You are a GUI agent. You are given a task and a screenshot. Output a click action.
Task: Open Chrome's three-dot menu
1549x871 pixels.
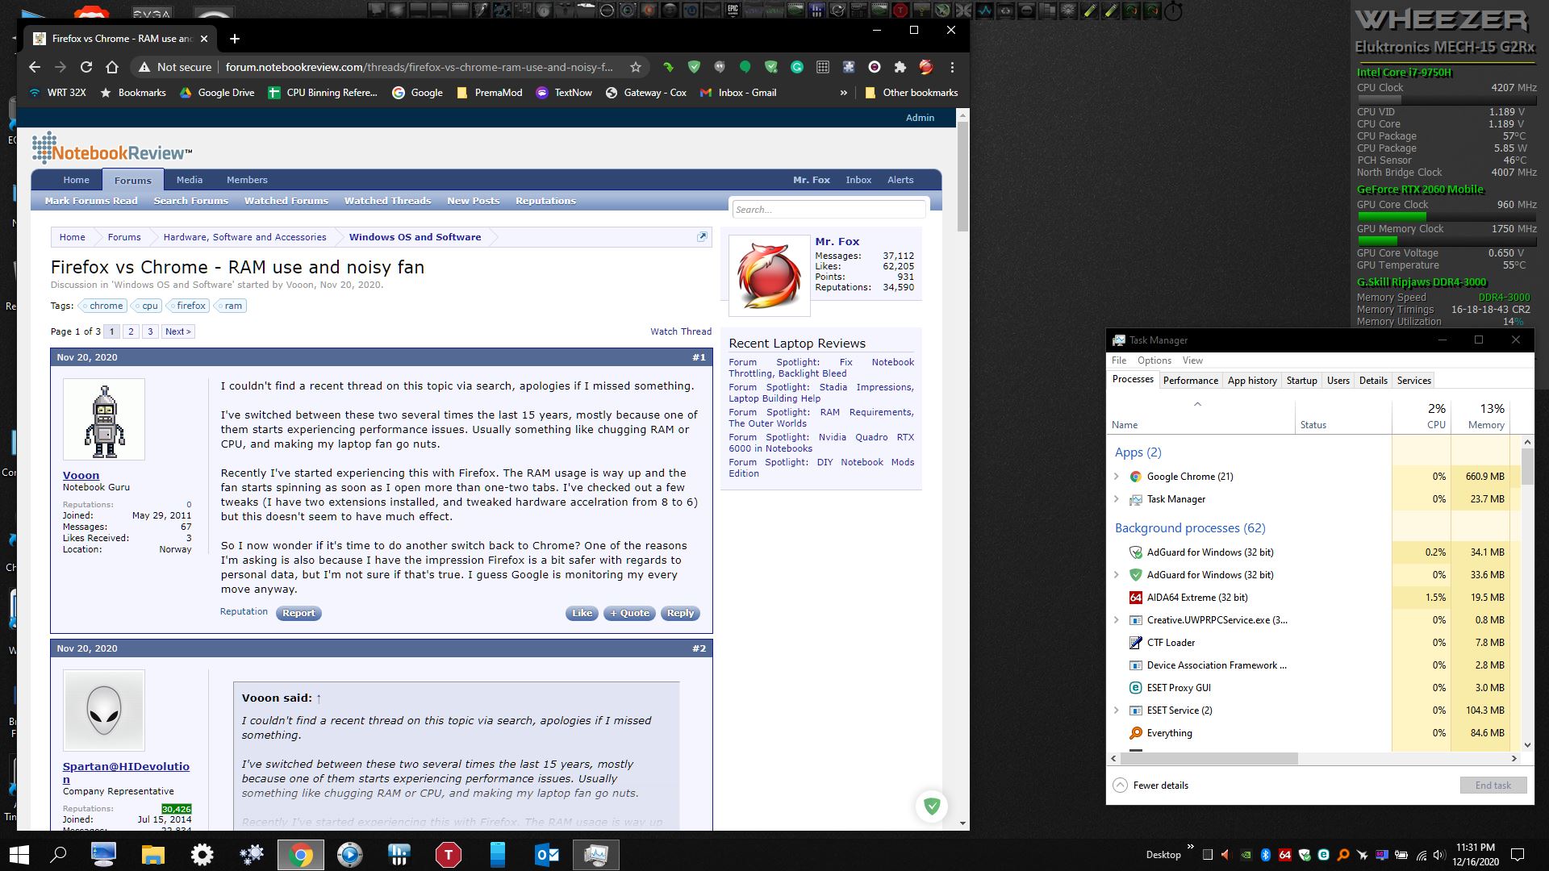952,67
